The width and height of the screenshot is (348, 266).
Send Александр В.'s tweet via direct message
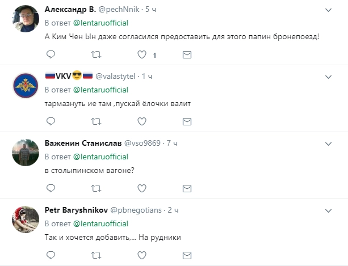pos(187,54)
